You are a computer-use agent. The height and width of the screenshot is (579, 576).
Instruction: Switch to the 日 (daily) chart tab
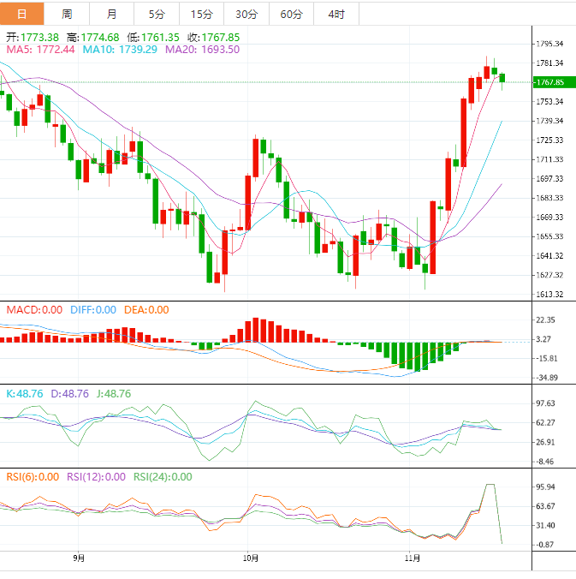21,14
